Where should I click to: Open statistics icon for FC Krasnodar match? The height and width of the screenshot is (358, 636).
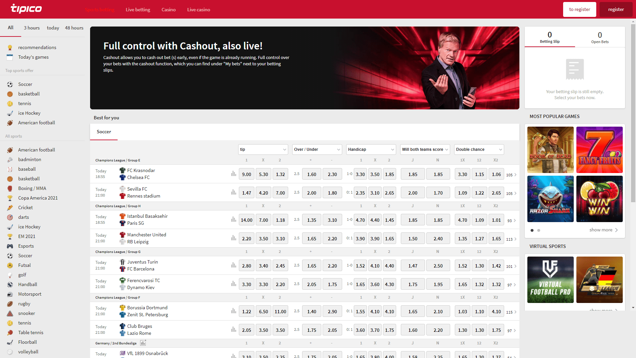pos(234,174)
